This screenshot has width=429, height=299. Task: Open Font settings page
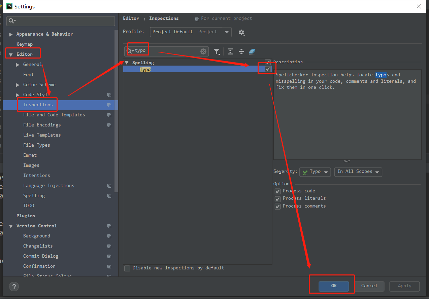(x=29, y=75)
